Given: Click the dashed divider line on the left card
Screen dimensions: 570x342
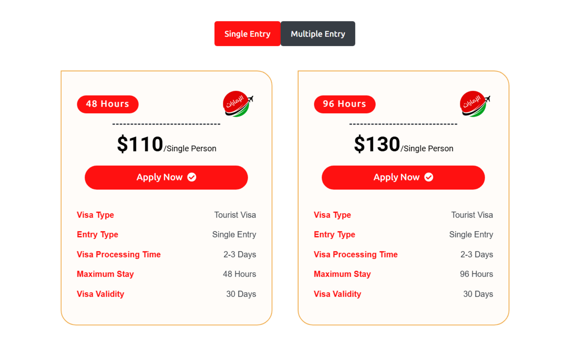Looking at the screenshot, I should [x=166, y=124].
